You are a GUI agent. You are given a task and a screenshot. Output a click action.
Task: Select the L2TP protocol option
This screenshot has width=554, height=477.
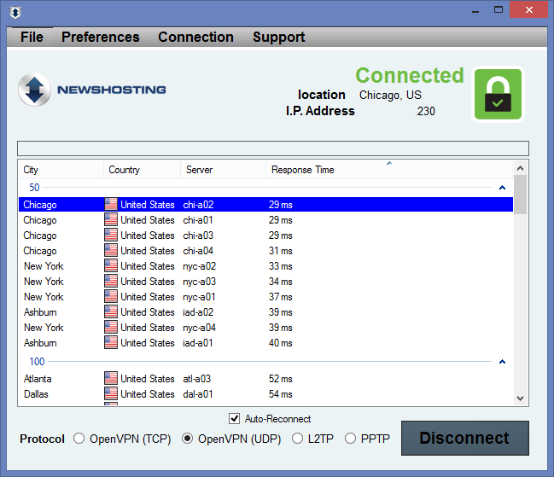pyautogui.click(x=298, y=439)
